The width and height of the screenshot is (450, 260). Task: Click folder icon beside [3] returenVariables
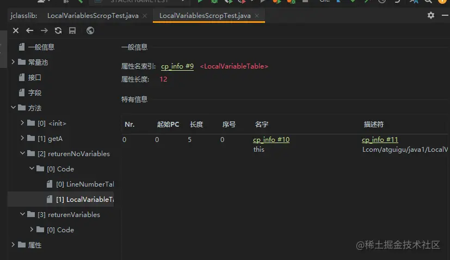(x=31, y=214)
